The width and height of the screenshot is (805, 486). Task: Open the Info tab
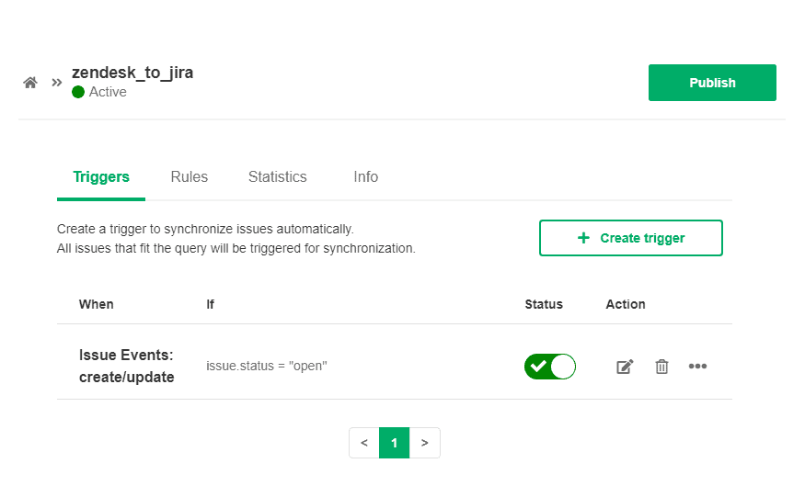click(365, 177)
